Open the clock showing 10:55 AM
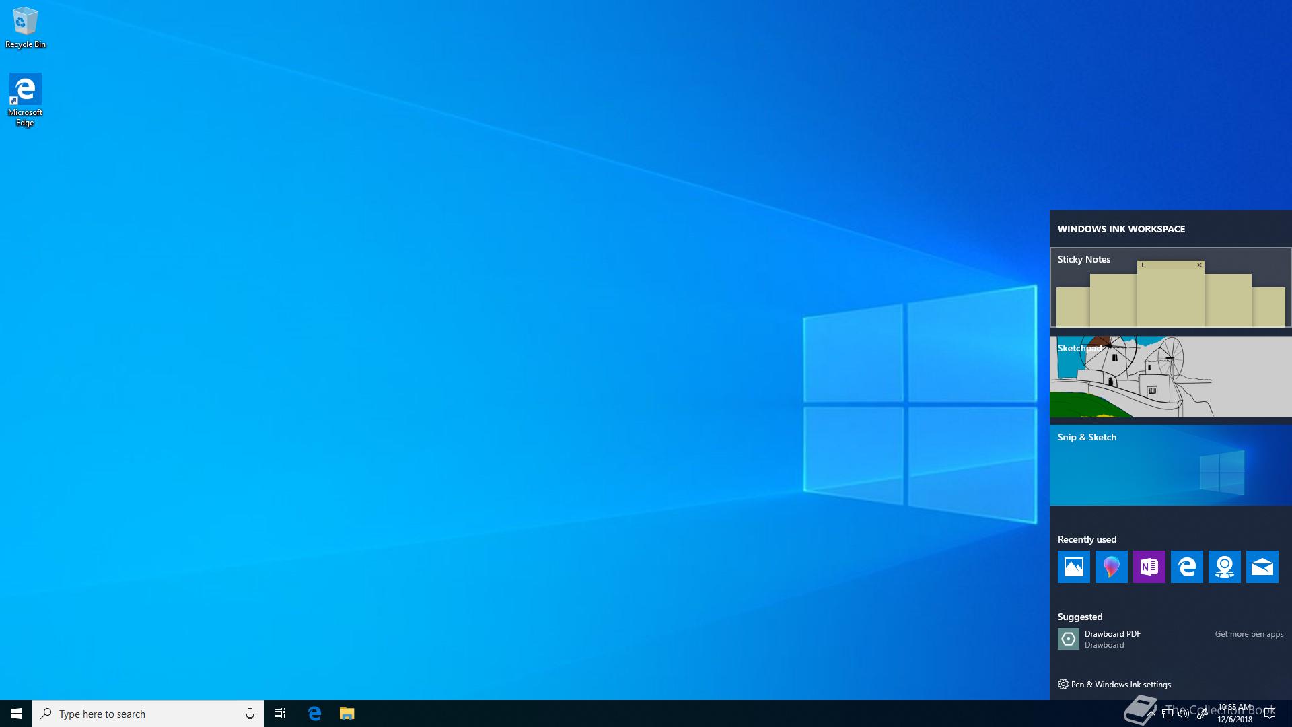Screen dimensions: 1292x727 click(x=1235, y=714)
